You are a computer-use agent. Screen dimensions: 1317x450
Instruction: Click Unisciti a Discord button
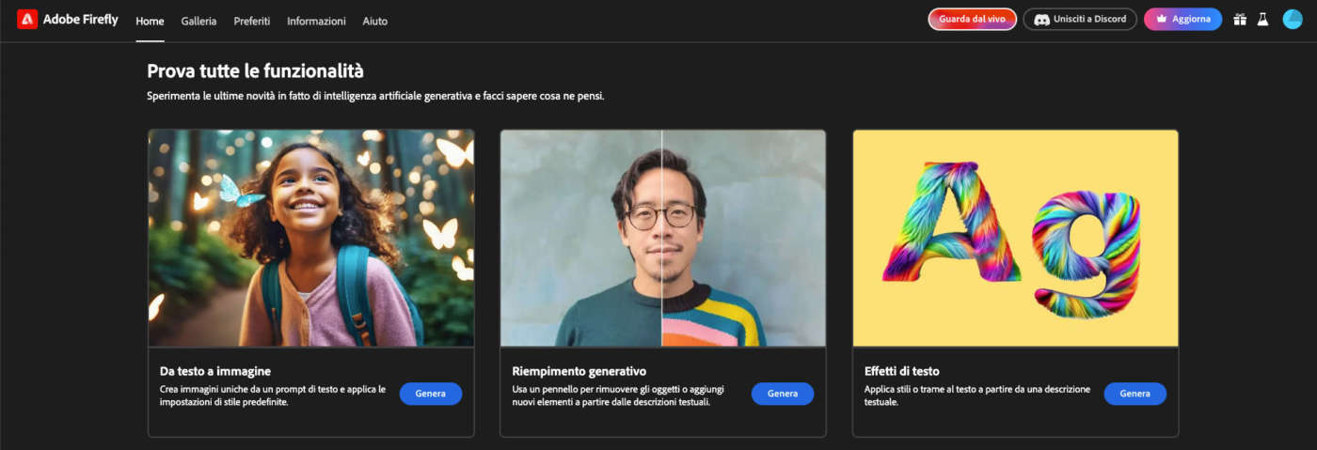click(1080, 19)
